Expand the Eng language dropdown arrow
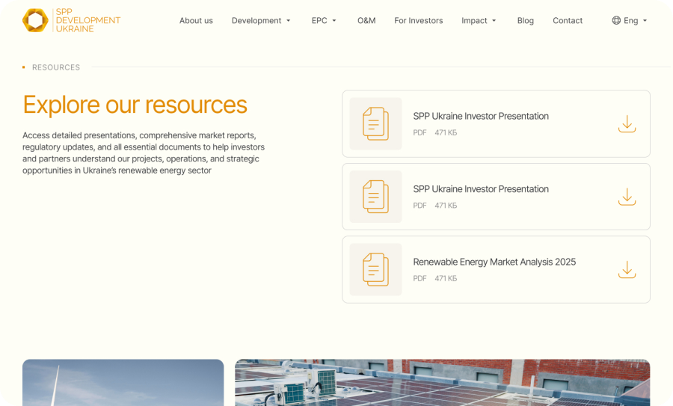The height and width of the screenshot is (406, 673). click(645, 21)
